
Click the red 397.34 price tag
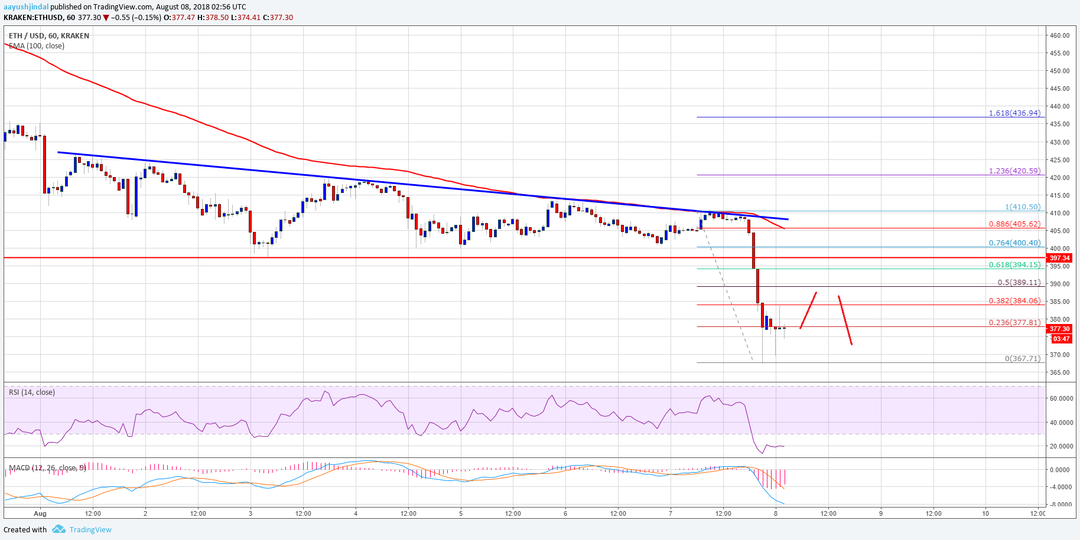[1059, 258]
